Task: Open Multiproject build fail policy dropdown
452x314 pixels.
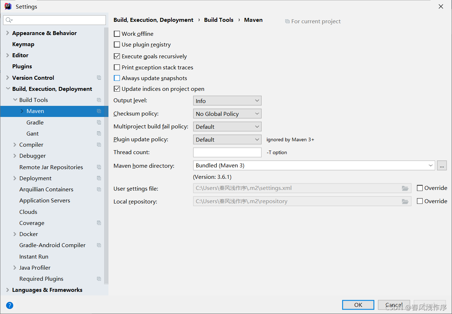Action: [x=227, y=127]
